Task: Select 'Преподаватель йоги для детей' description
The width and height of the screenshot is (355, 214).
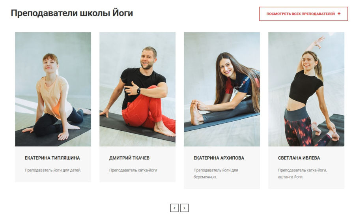Action: [x=53, y=170]
